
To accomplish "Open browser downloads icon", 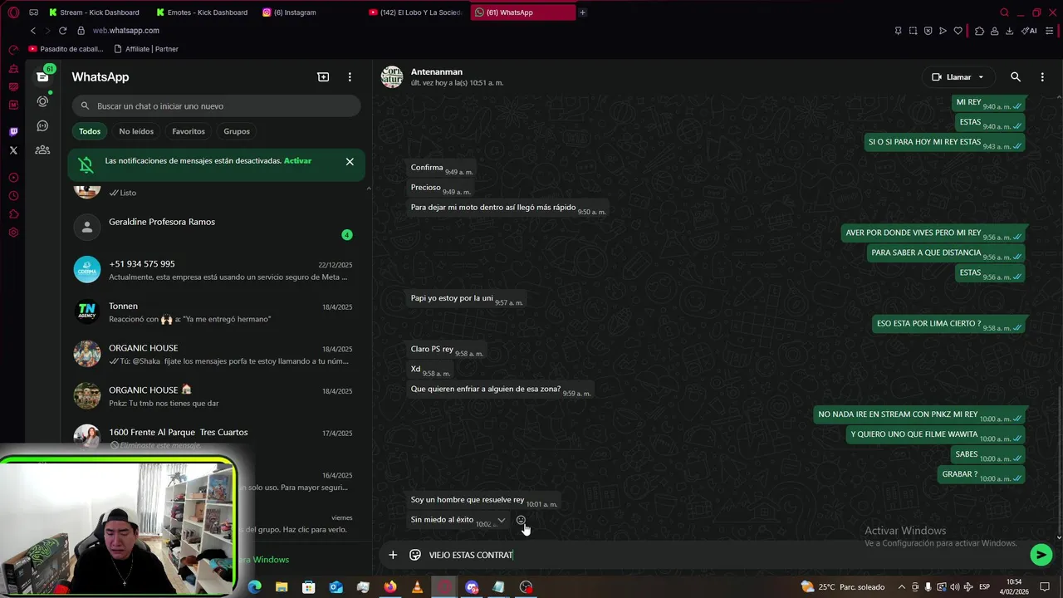I will [x=1009, y=31].
